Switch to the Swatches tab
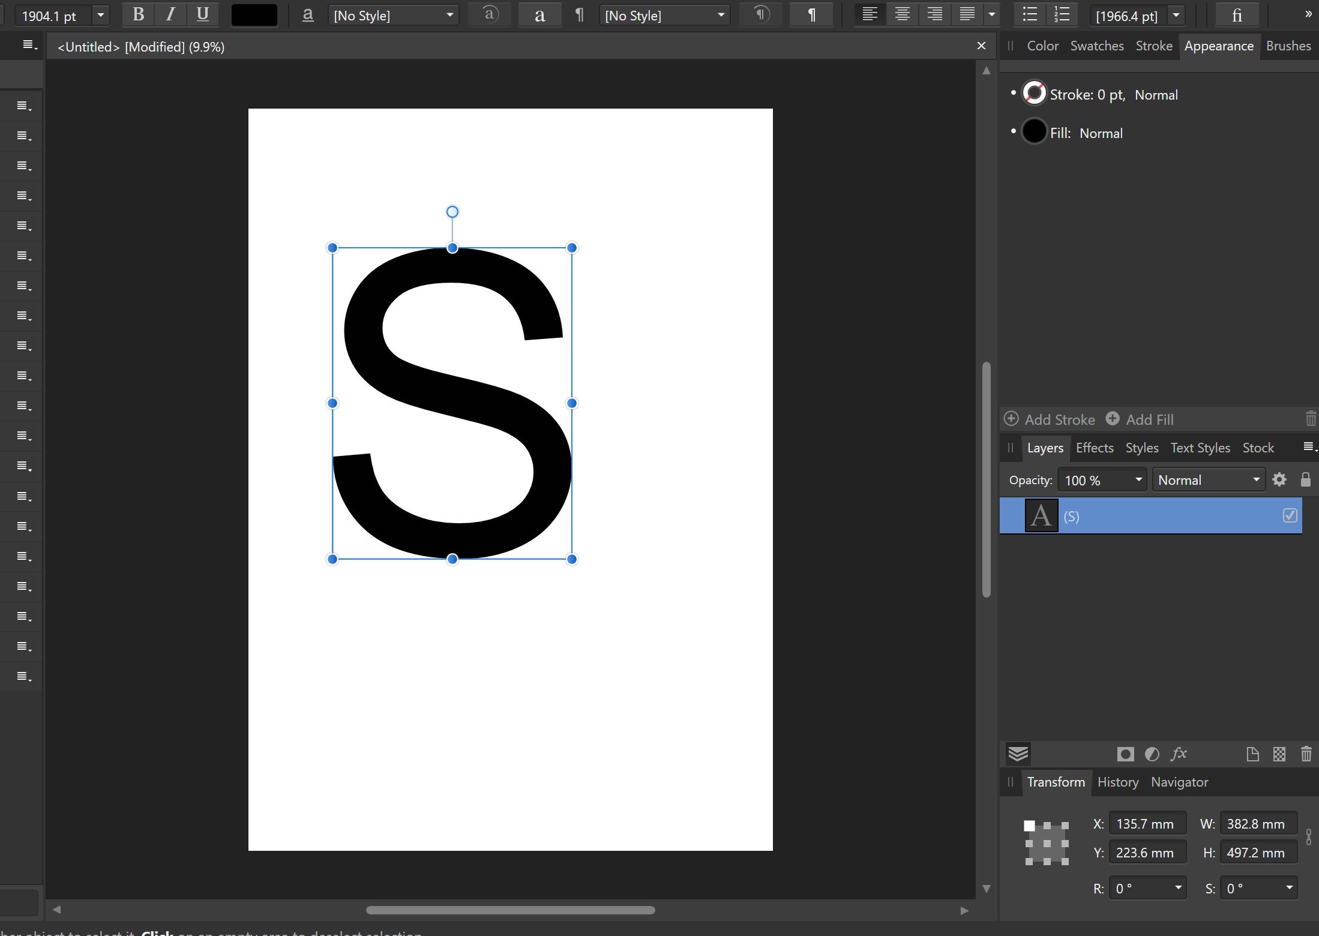The height and width of the screenshot is (936, 1319). point(1096,46)
